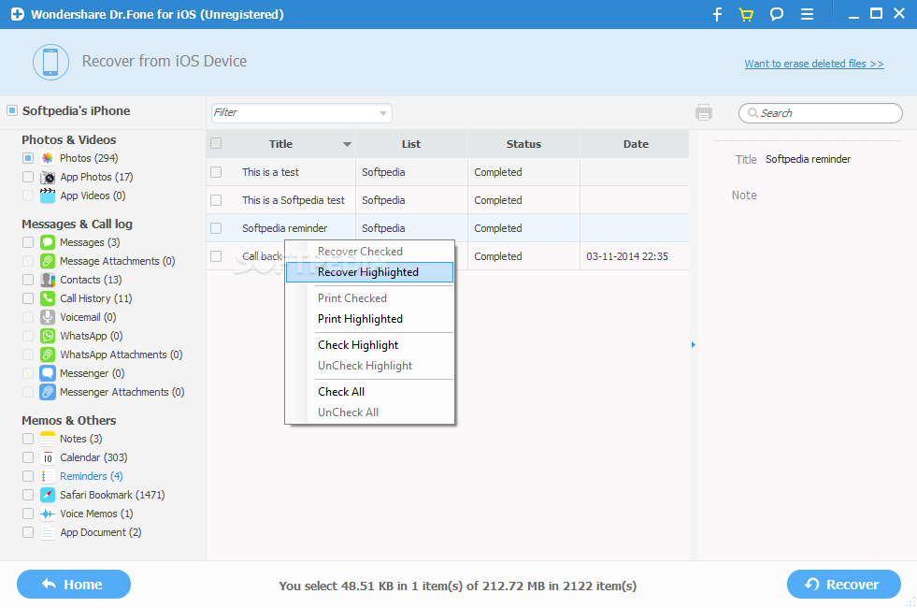The image size is (917, 608).
Task: Open 'Want to erase deleted files >>' link
Action: (x=814, y=64)
